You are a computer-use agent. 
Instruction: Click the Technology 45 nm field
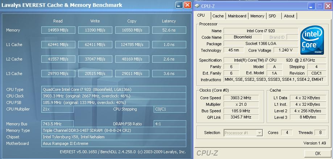(x=233, y=50)
